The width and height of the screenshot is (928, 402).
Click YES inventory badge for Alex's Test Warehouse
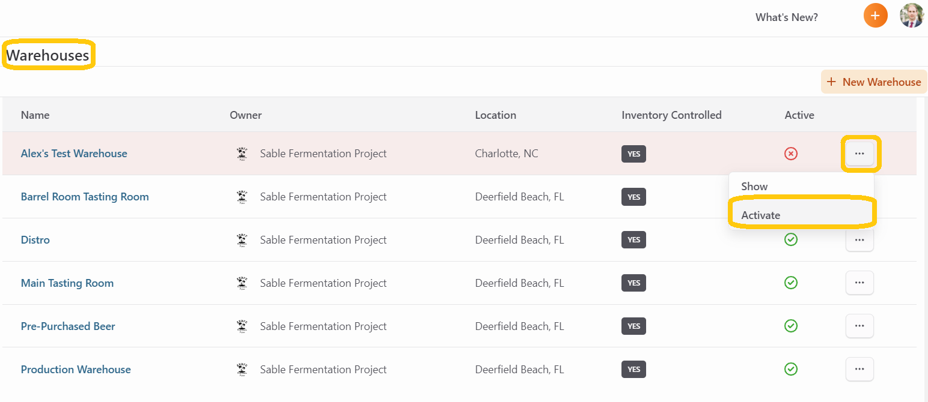click(633, 154)
